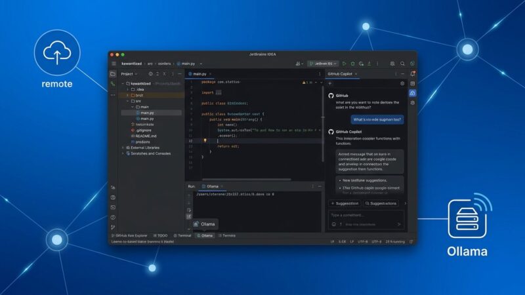Click the lock icon in status bar

point(411,241)
